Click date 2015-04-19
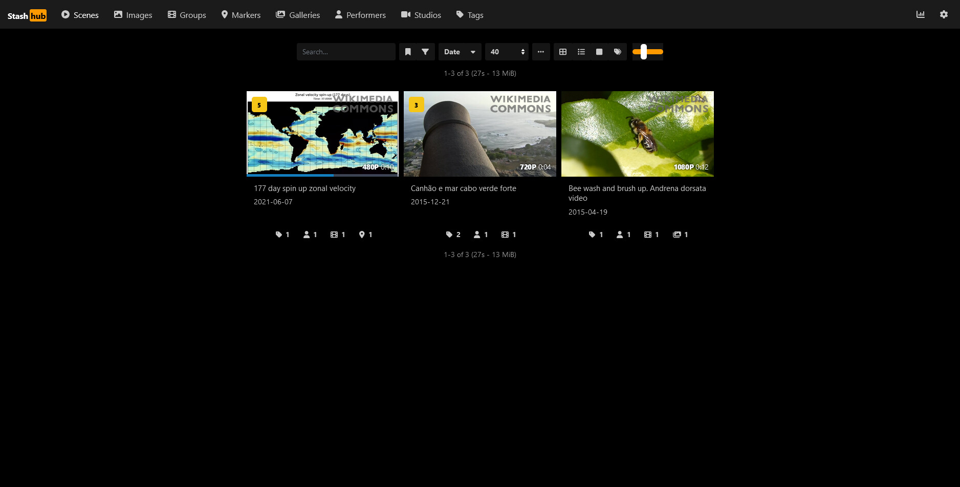The height and width of the screenshot is (487, 960). (x=588, y=212)
